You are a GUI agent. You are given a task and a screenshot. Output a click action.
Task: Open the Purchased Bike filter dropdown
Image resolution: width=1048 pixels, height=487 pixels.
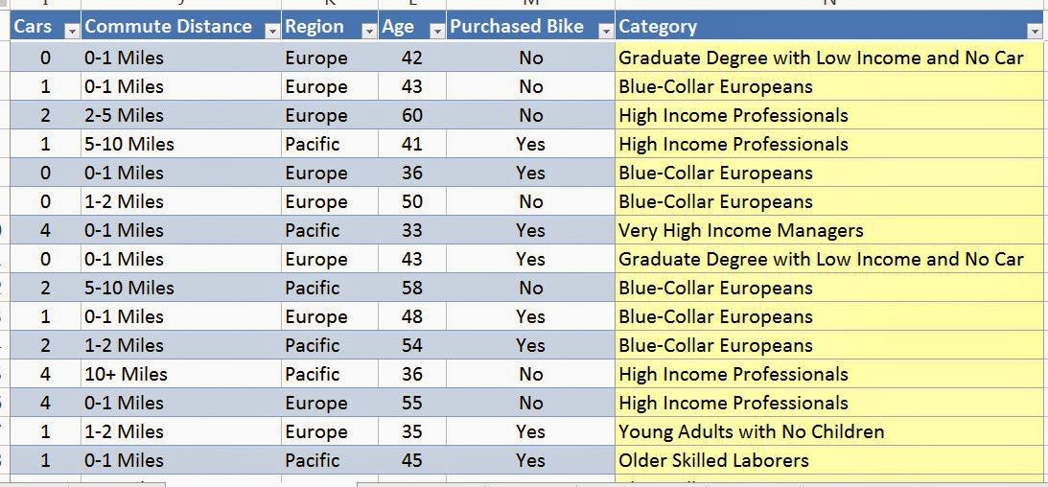(x=606, y=31)
